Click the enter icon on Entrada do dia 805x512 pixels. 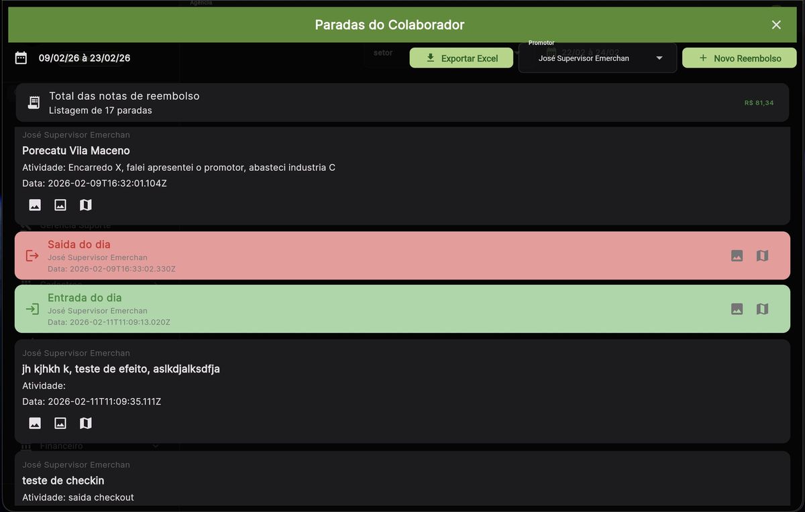point(32,309)
